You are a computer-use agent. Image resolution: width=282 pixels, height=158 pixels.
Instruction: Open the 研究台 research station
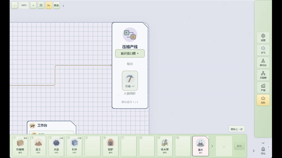tap(263, 63)
